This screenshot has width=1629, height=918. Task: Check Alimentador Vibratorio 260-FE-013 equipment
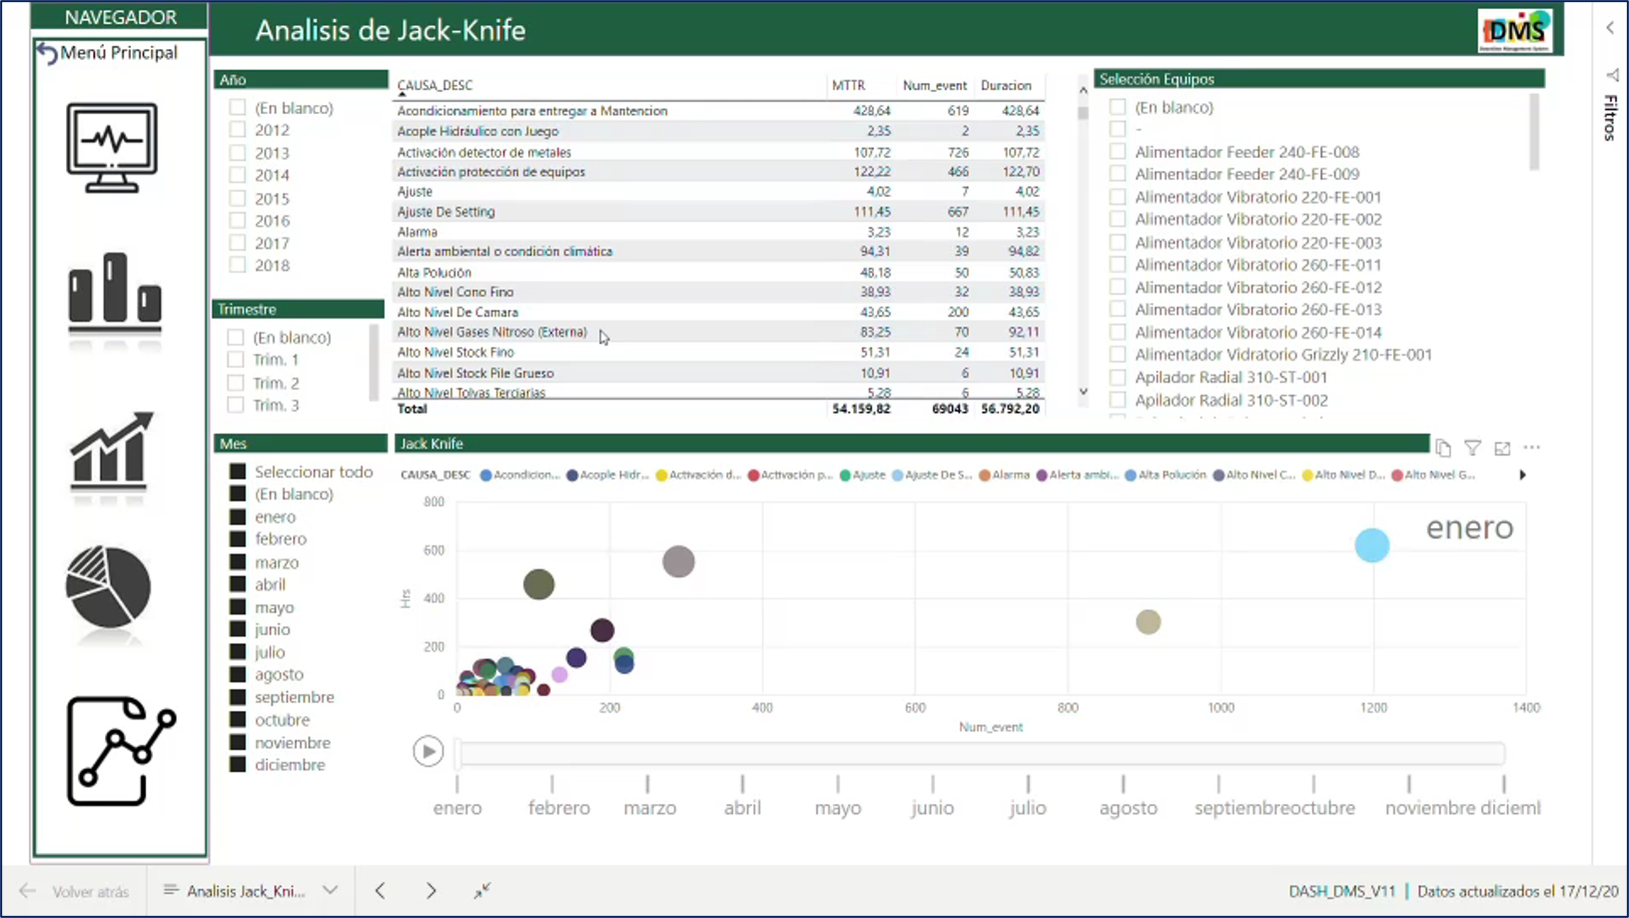click(x=1118, y=310)
